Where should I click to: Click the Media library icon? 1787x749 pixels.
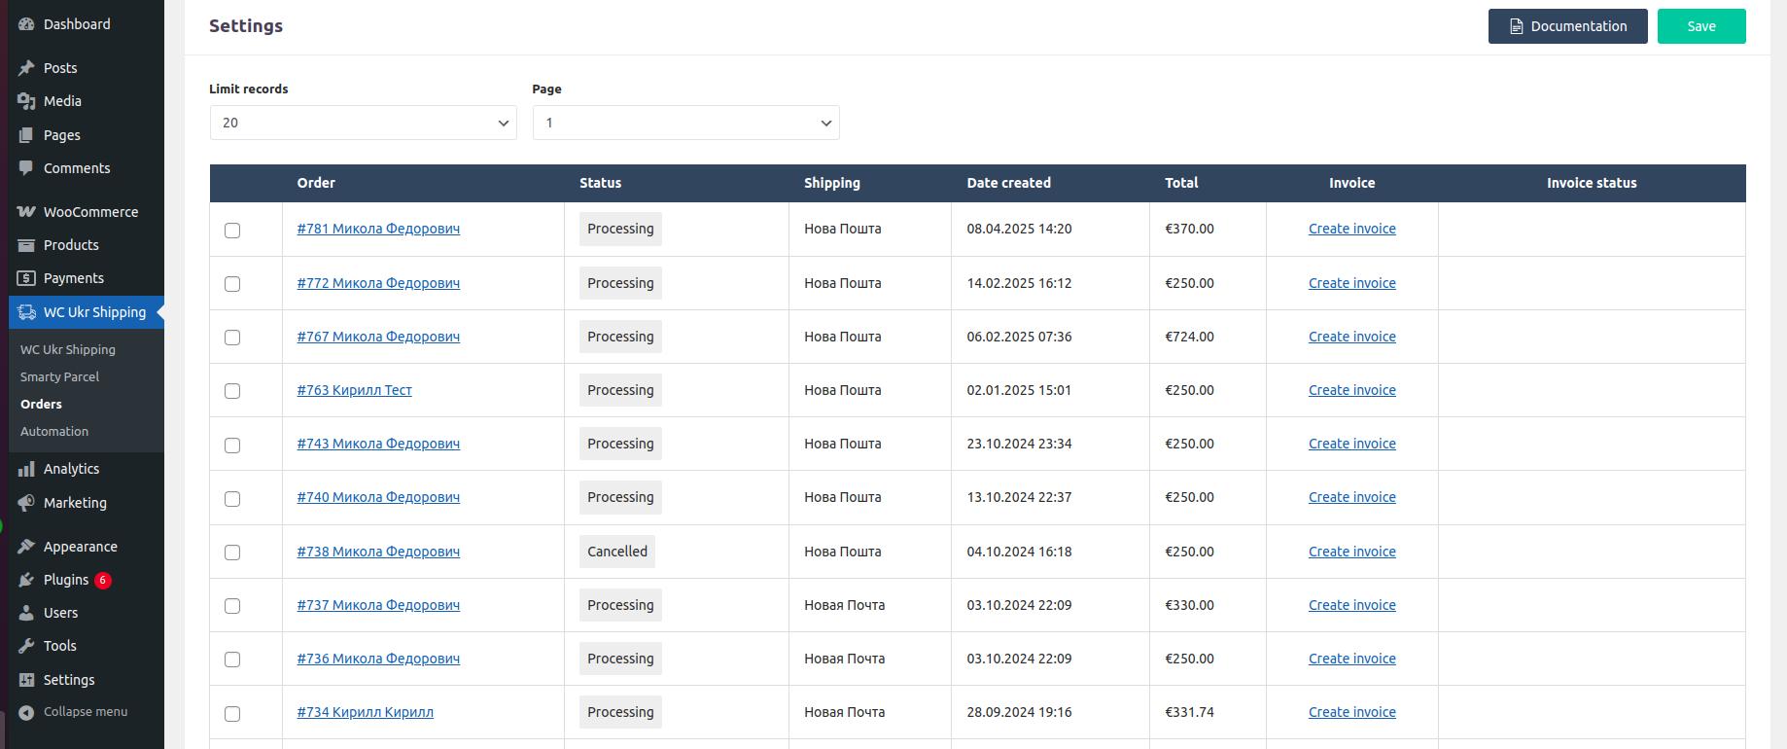26,101
